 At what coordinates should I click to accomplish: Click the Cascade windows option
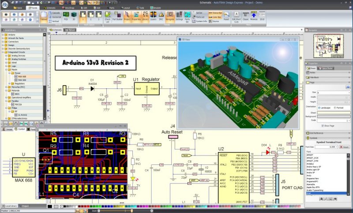(54, 13)
